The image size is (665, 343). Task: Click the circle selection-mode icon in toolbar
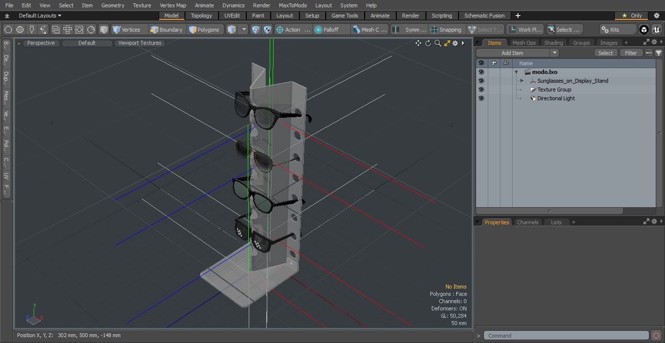[8, 30]
